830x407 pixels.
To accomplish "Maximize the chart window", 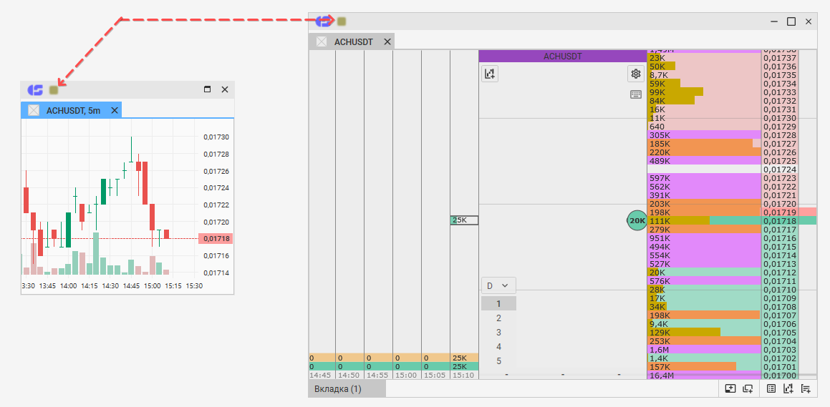I will click(208, 89).
